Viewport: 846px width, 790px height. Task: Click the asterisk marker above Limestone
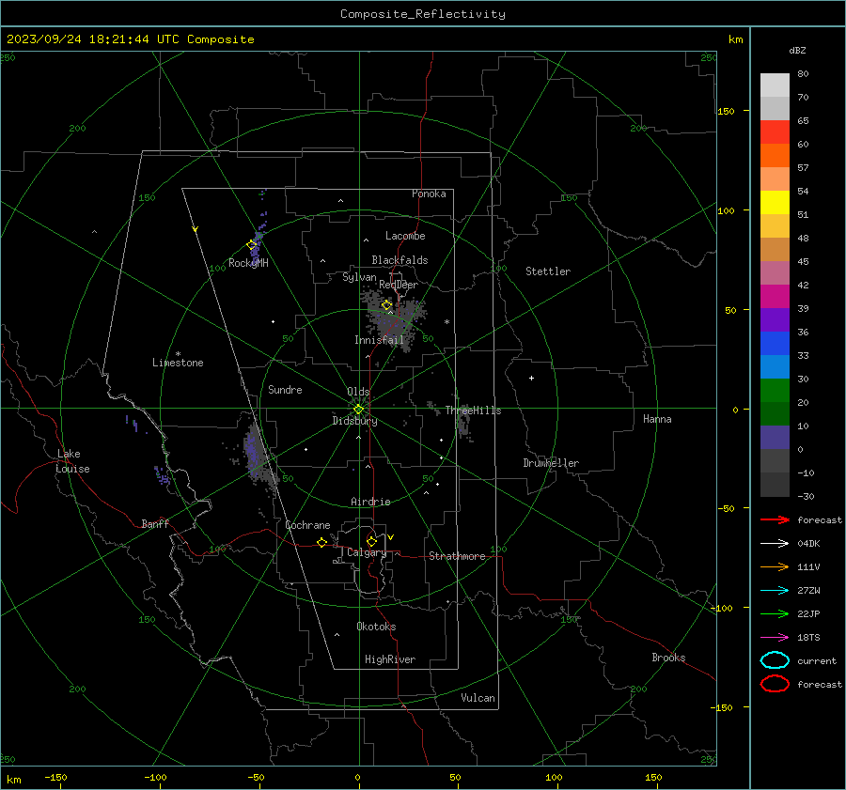178,354
